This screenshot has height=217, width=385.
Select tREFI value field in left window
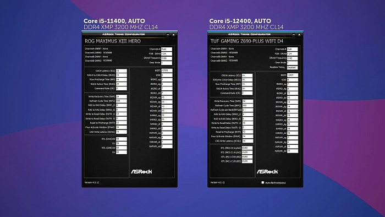pyautogui.click(x=167, y=70)
